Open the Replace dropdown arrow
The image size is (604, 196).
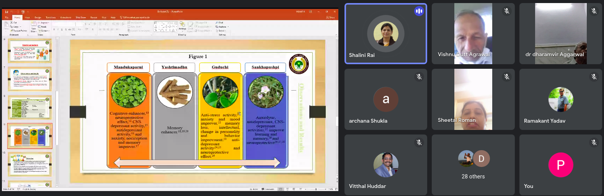tap(228, 27)
